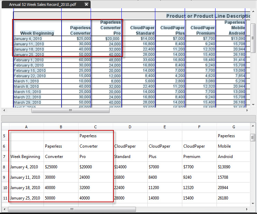The image size is (257, 214).
Task: Click 'CloudPaper Standard' header in PDF table
Action: 142,30
